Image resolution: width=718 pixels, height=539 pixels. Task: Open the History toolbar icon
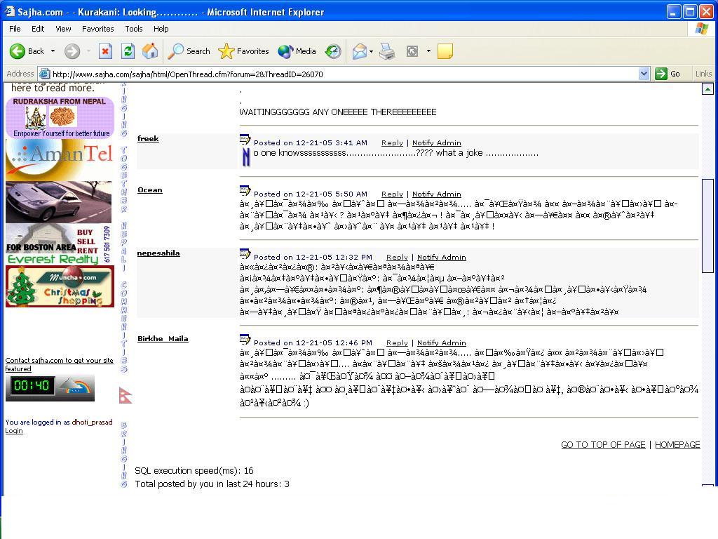(333, 51)
